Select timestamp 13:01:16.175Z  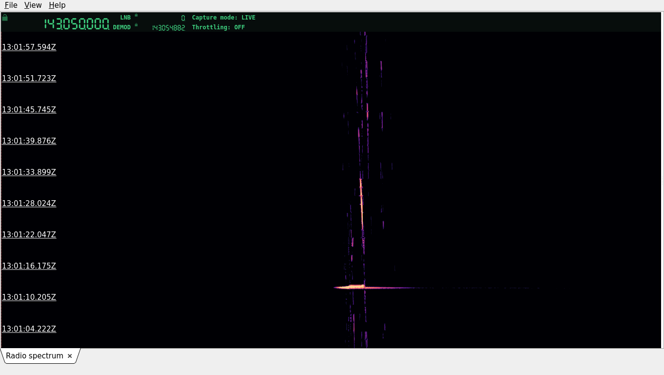point(29,266)
